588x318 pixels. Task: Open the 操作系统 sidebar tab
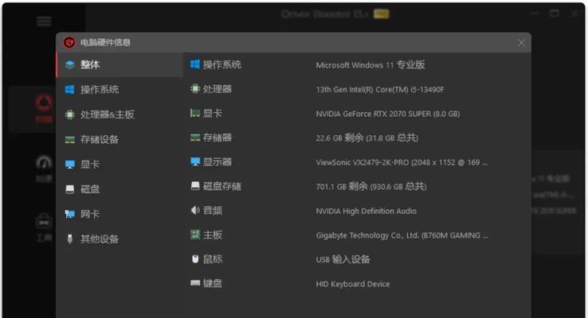pyautogui.click(x=120, y=89)
